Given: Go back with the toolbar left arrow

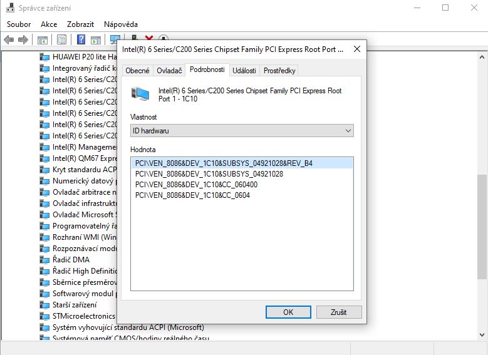Looking at the screenshot, I should 9,40.
